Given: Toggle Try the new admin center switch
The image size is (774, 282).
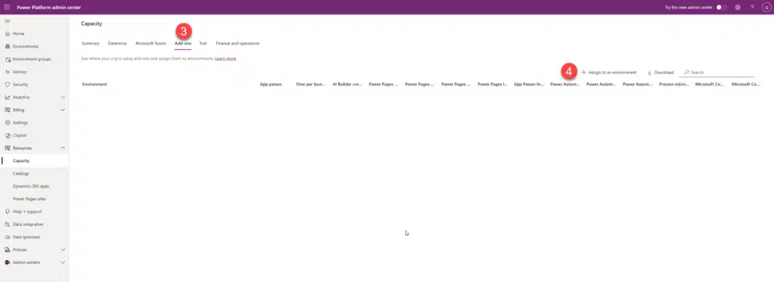Looking at the screenshot, I should [x=722, y=8].
